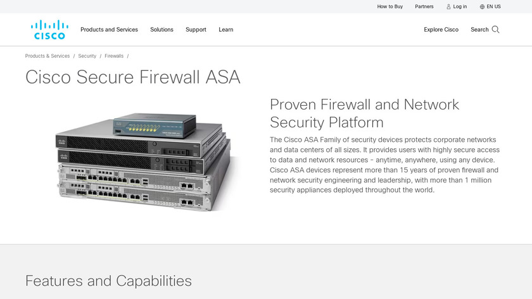Click the Features and Capabilities heading

coord(108,281)
